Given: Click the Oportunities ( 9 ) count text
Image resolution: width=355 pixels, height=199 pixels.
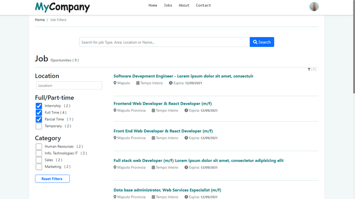Looking at the screenshot, I should coord(64,60).
